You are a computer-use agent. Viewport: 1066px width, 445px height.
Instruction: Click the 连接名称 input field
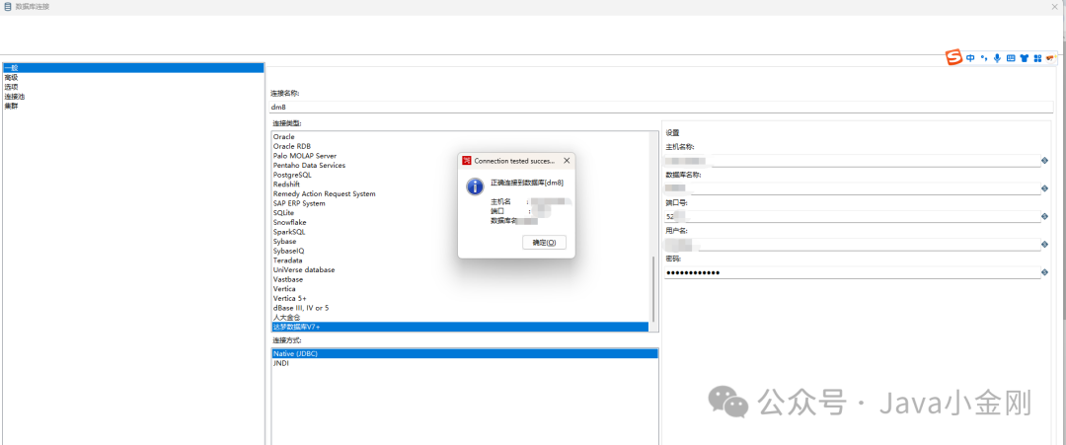coord(660,107)
